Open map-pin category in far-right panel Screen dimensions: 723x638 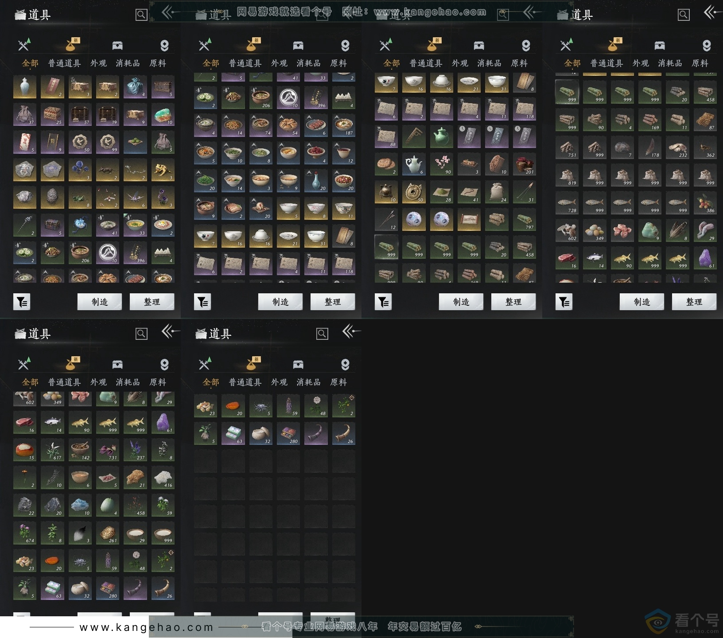[707, 45]
